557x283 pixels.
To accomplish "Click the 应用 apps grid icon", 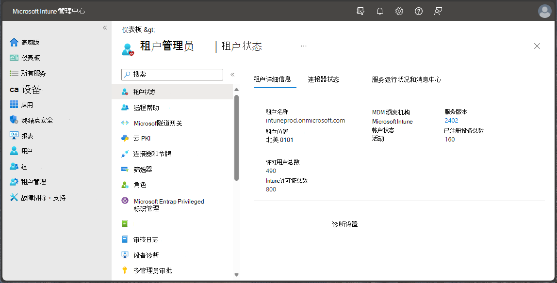I will coord(14,104).
